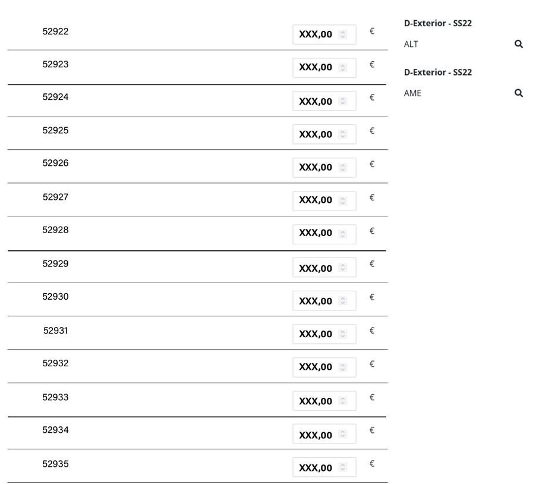This screenshot has height=484, width=536.
Task: Open the AME entry under D-Exterior SS22
Action: tap(412, 93)
